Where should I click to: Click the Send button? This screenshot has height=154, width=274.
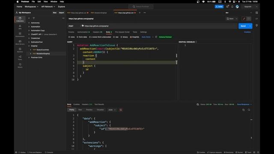click(243, 26)
